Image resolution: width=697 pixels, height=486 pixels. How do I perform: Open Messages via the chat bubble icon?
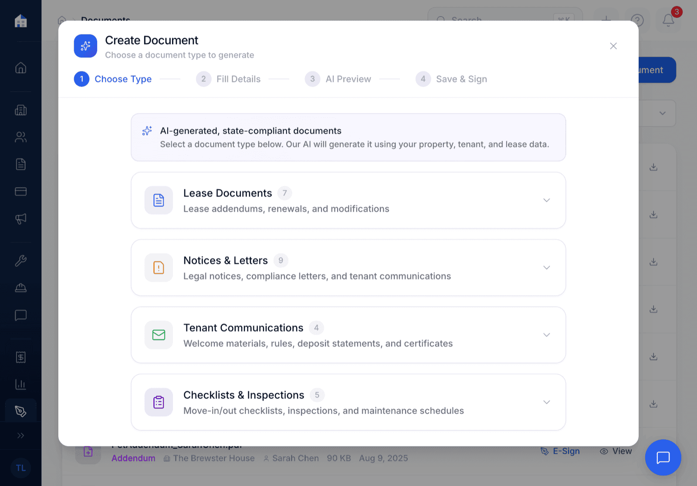tap(20, 315)
